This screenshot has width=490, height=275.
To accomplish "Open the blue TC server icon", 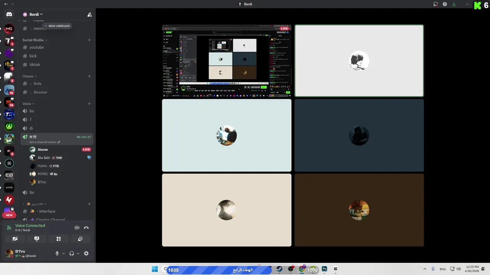I will coord(9,114).
